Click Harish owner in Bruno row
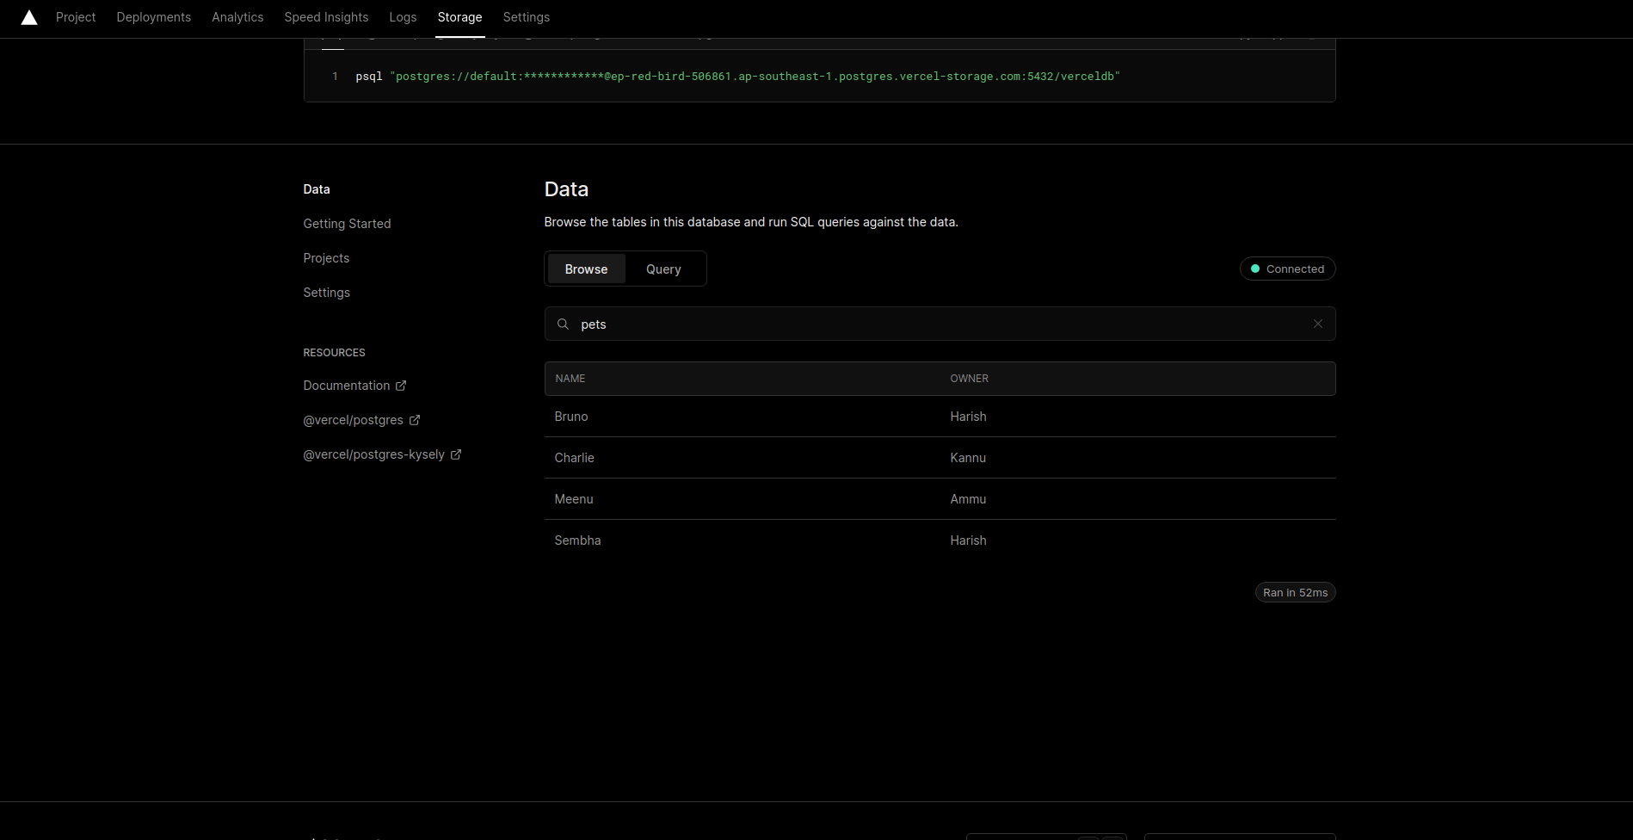The image size is (1633, 840). 969,417
